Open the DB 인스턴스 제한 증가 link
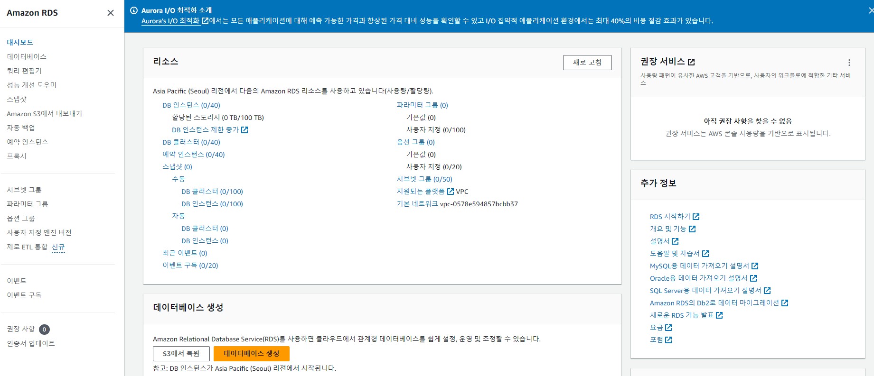Image resolution: width=874 pixels, height=376 pixels. [206, 130]
